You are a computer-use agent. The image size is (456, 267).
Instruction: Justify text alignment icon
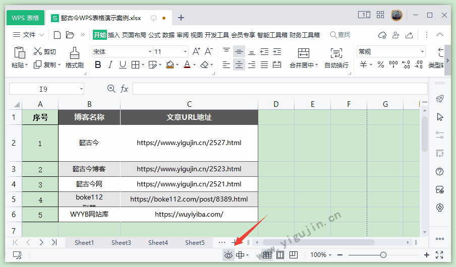coord(264,64)
